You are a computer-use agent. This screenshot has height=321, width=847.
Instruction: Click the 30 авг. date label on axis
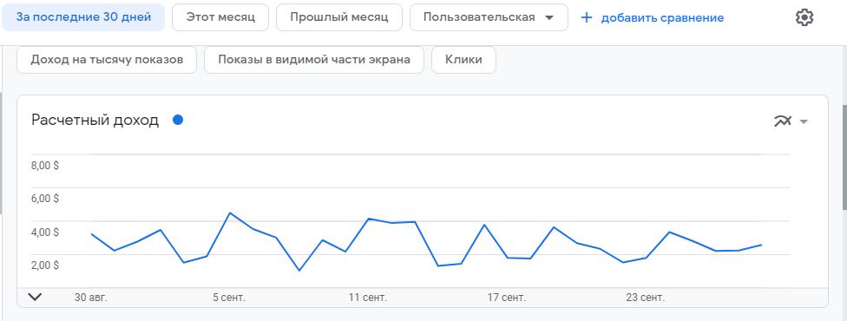tap(91, 298)
